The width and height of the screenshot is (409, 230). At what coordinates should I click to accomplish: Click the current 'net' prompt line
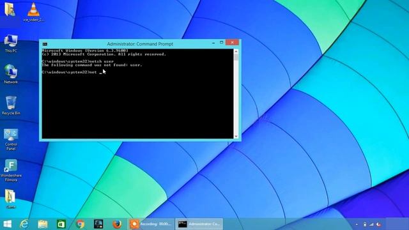72,72
